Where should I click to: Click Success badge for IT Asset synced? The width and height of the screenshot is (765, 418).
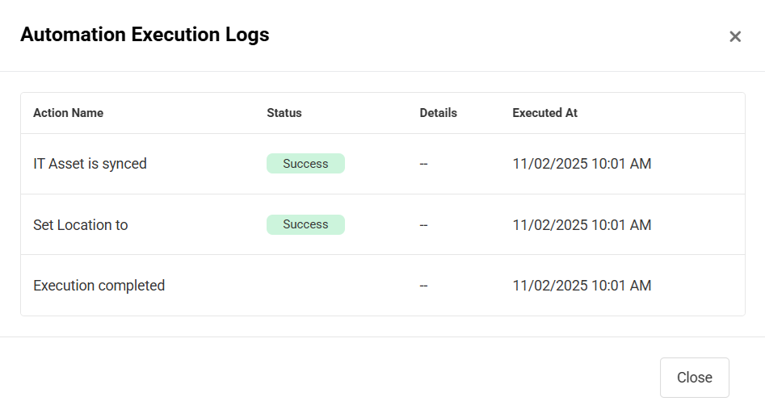coord(305,164)
